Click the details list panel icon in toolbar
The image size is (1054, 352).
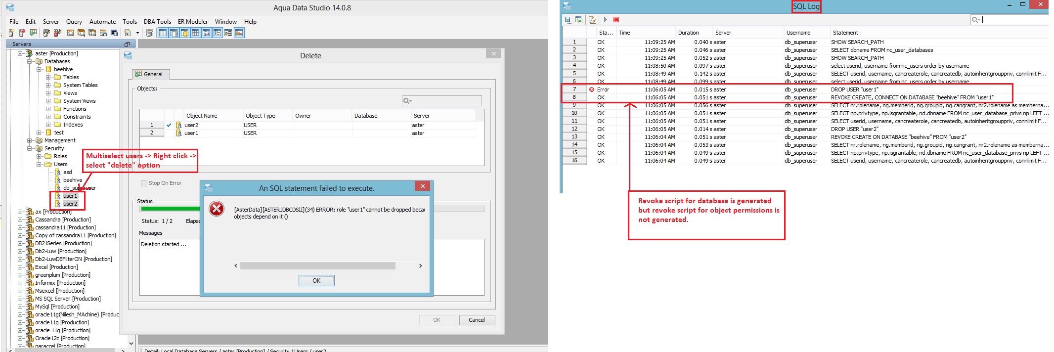(x=217, y=33)
